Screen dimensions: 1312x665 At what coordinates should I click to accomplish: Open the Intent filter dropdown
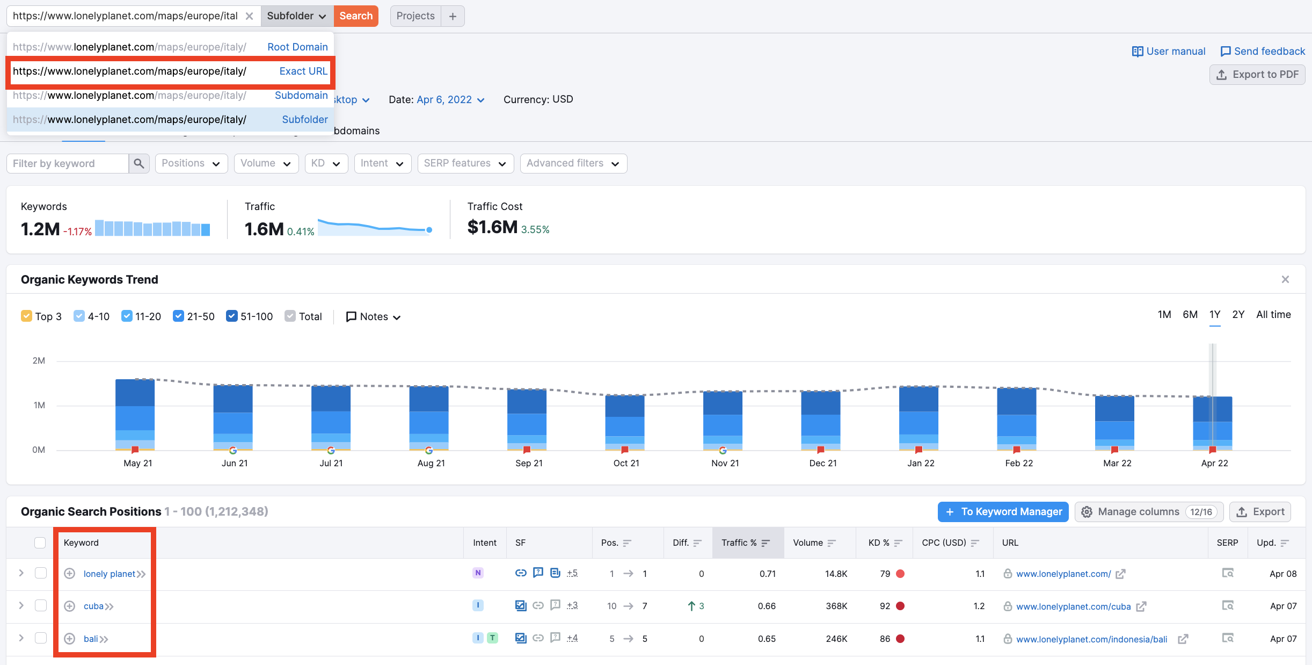tap(382, 163)
